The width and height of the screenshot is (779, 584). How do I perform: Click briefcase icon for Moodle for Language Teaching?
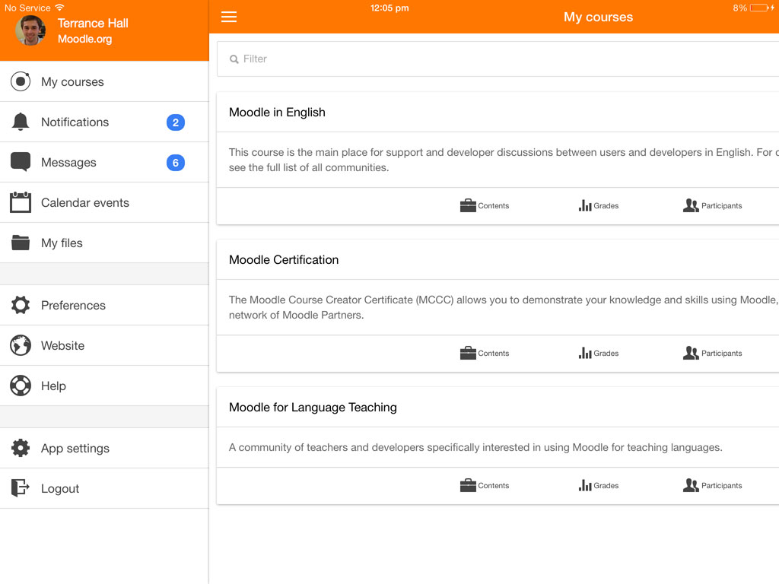pos(468,485)
